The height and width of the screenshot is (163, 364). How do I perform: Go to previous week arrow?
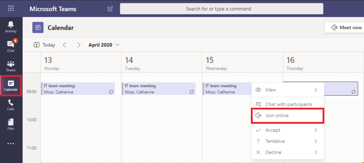pos(65,45)
